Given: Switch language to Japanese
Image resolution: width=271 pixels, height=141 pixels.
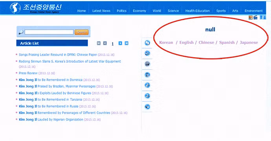Looking at the screenshot, I should pos(249,42).
